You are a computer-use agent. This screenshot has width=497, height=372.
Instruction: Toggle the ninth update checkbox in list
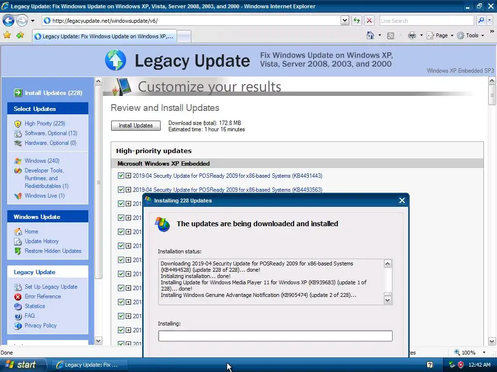click(x=121, y=288)
